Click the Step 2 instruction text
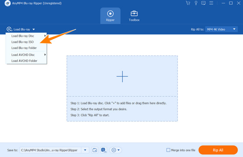The image size is (243, 157). click(x=99, y=109)
